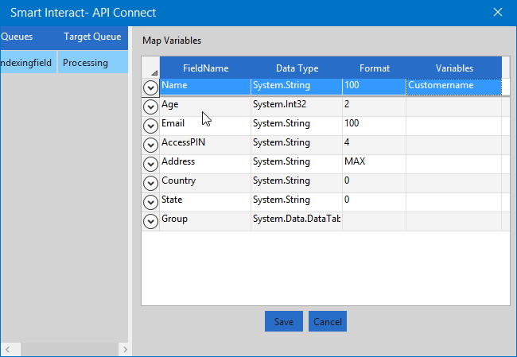Viewport: 517px width, 357px height.
Task: Close the API Connect dialog
Action: pyautogui.click(x=498, y=13)
